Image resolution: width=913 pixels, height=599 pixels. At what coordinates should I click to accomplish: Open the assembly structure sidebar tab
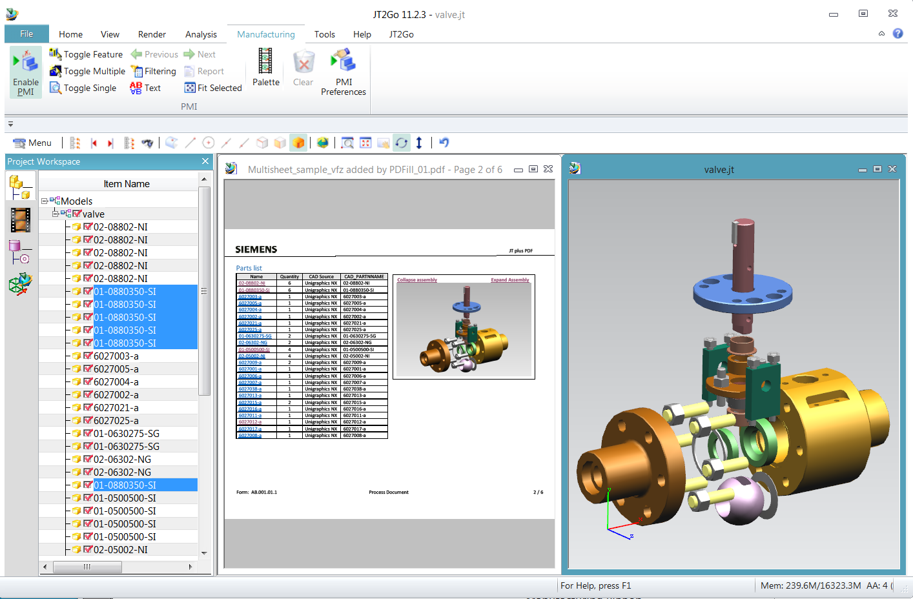coord(21,187)
